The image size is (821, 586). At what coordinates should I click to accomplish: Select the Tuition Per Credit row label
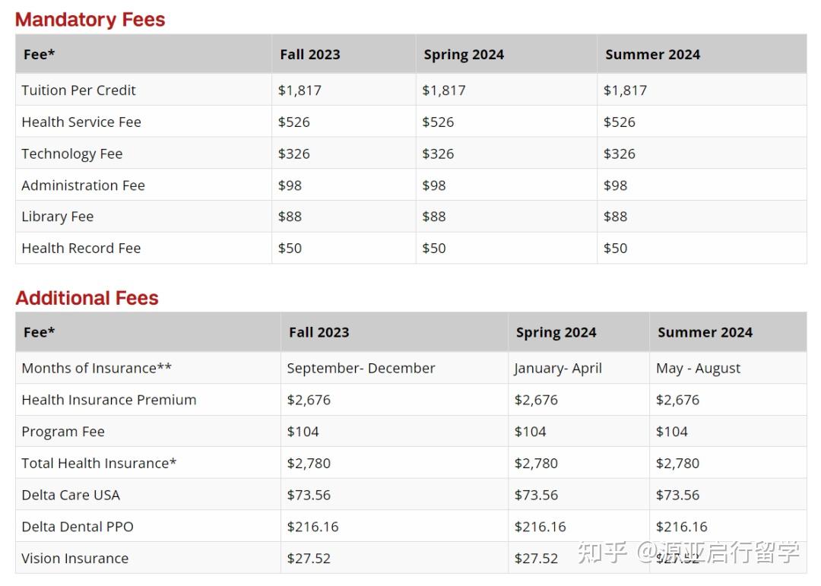78,90
